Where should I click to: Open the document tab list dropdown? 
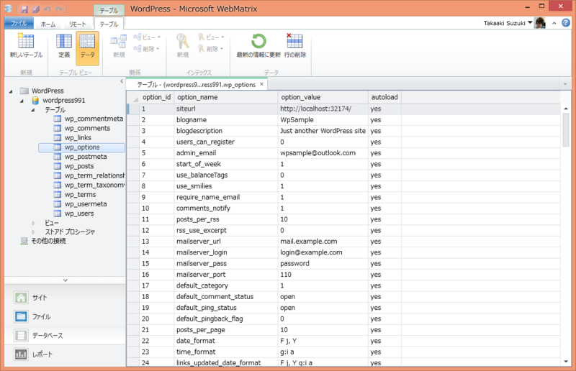(565, 84)
